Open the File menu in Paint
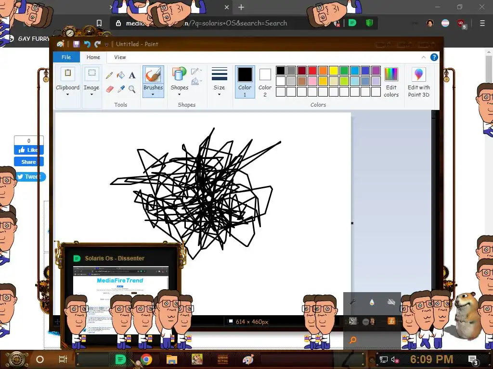Screen dimensions: 493x369 click(66, 57)
